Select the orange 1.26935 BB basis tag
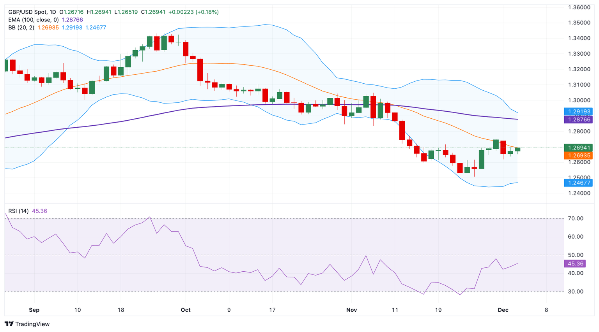Image resolution: width=599 pixels, height=332 pixels. tap(578, 155)
